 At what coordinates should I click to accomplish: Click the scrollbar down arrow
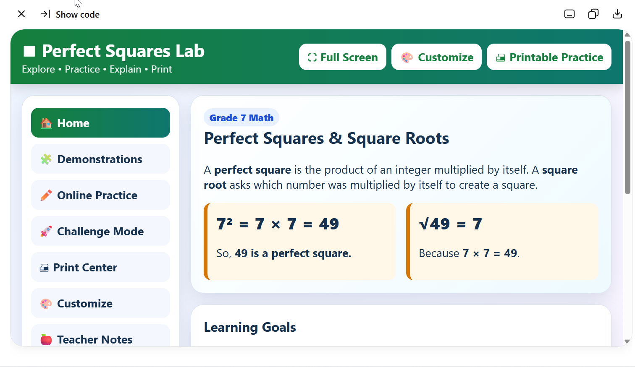[x=627, y=341]
